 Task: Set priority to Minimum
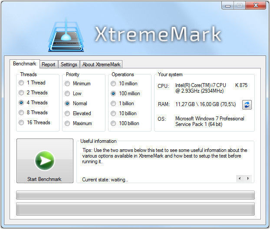[78, 84]
